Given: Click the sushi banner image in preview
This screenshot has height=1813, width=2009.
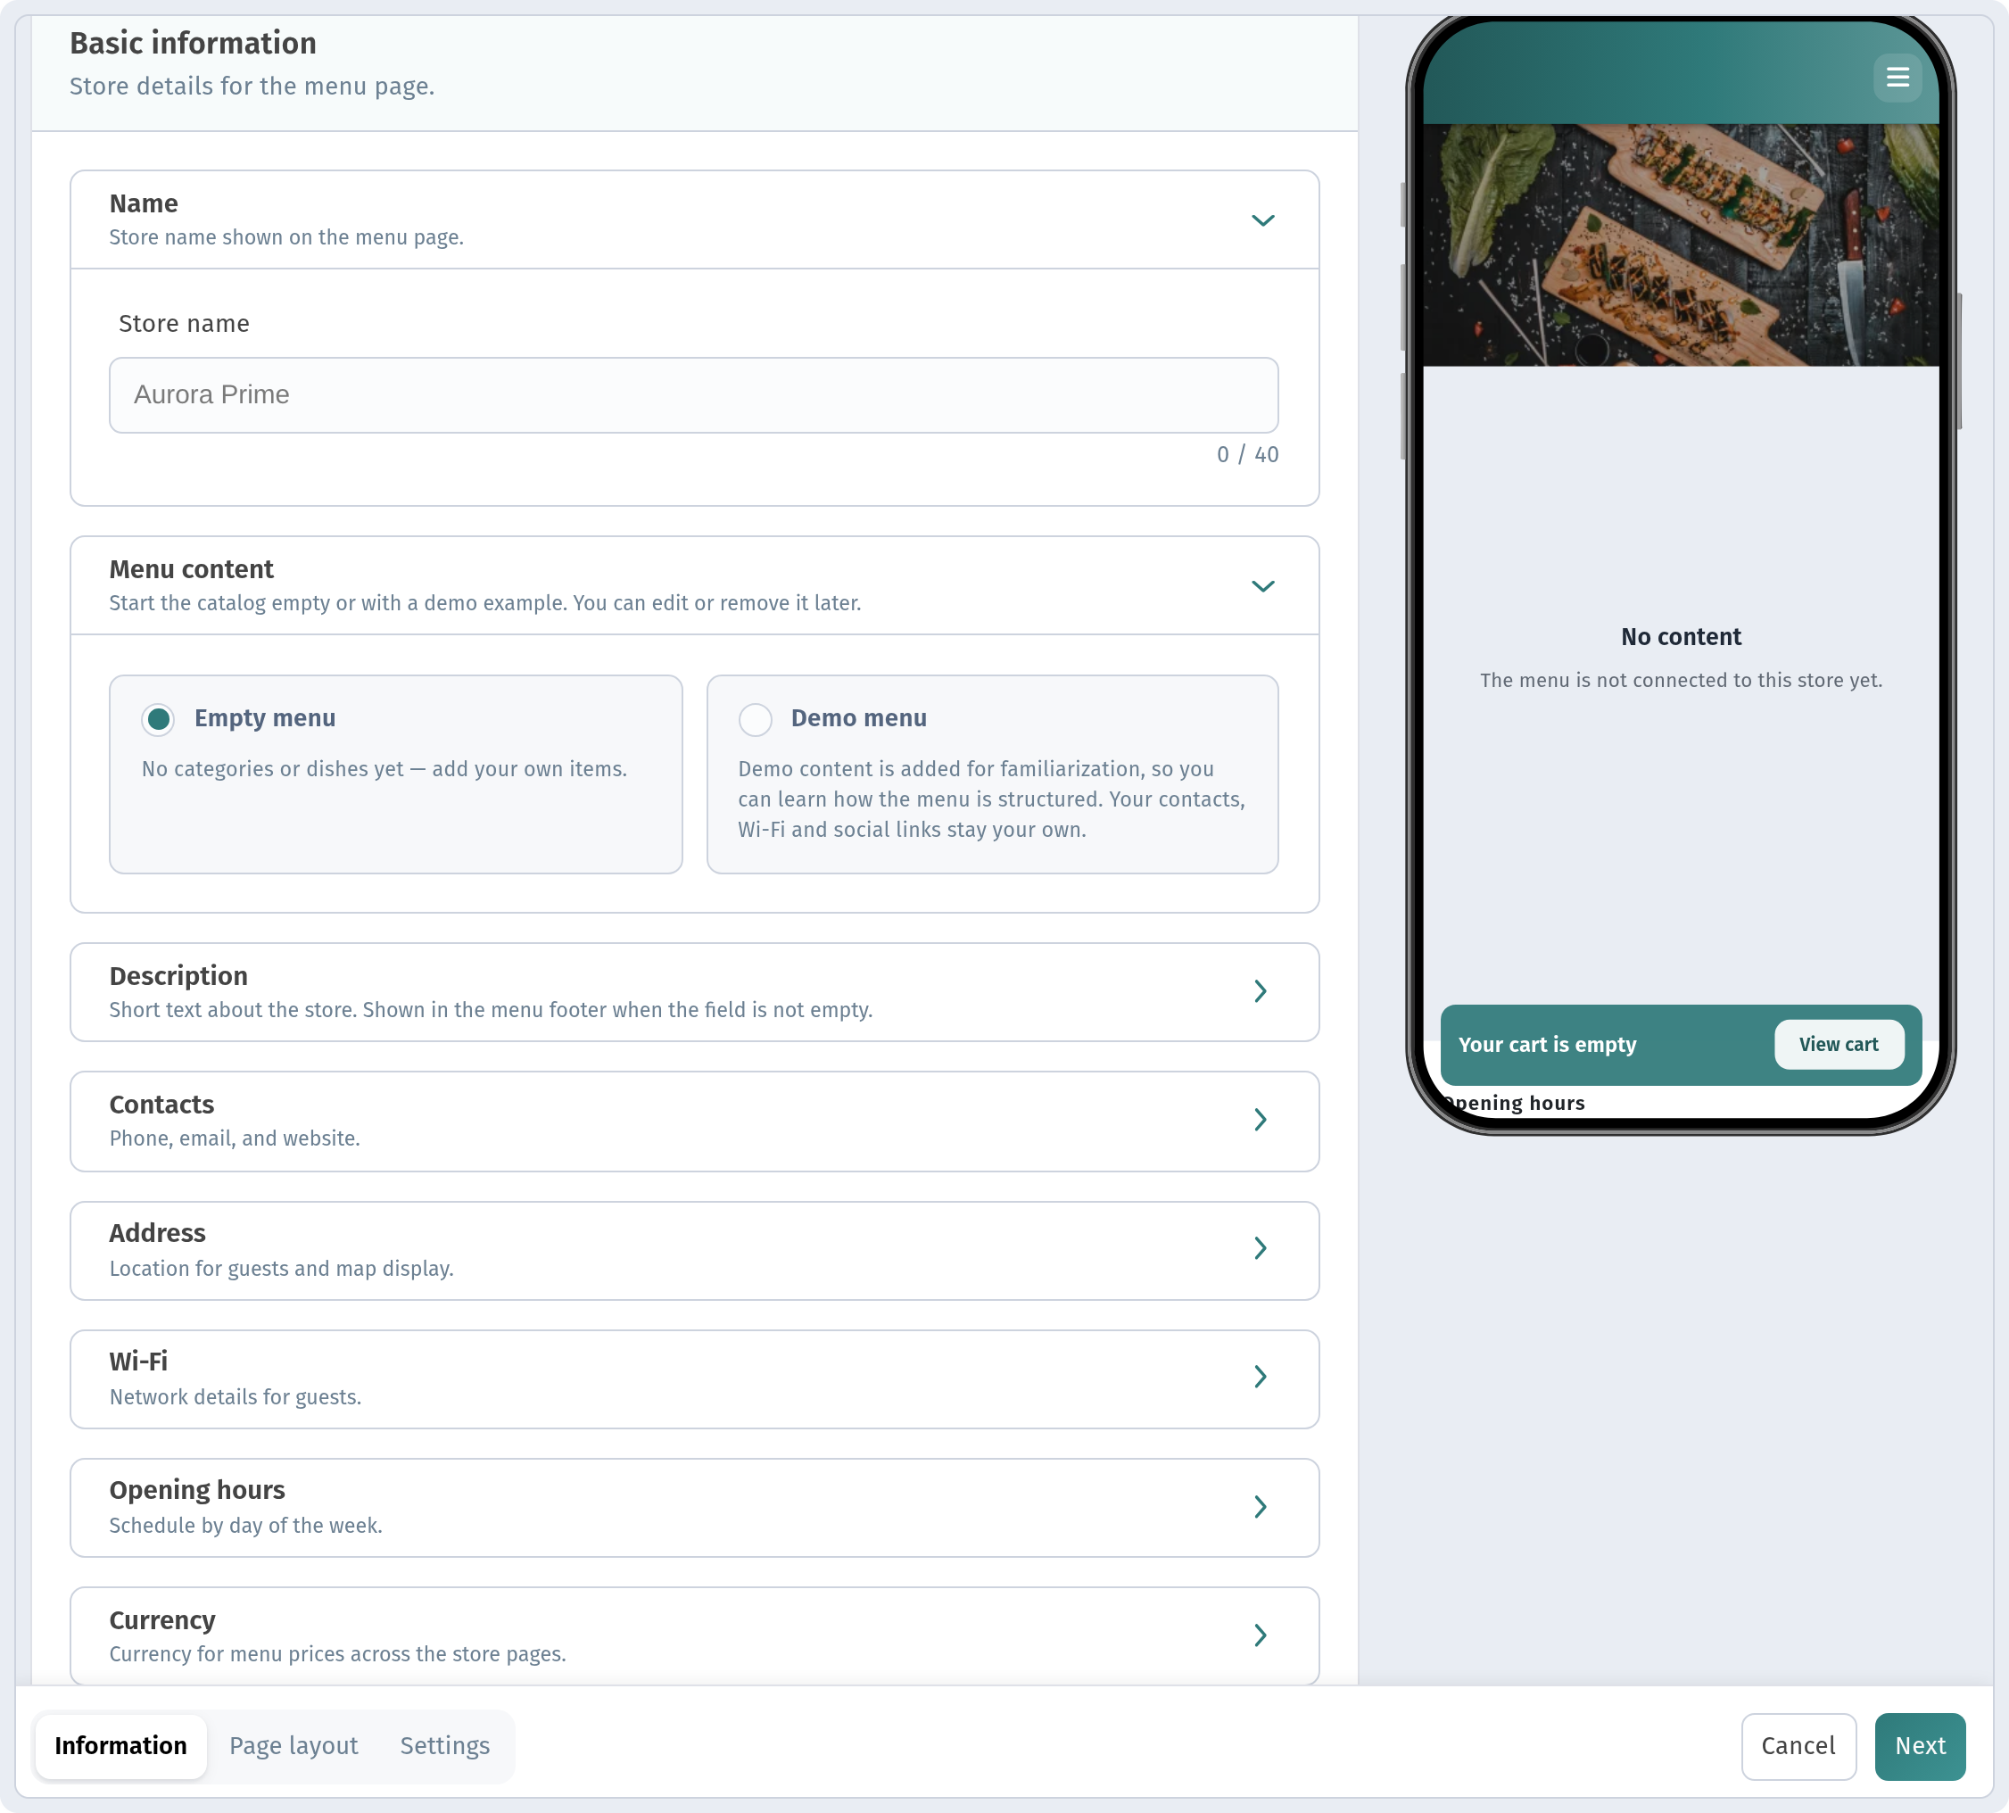Looking at the screenshot, I should pyautogui.click(x=1681, y=244).
